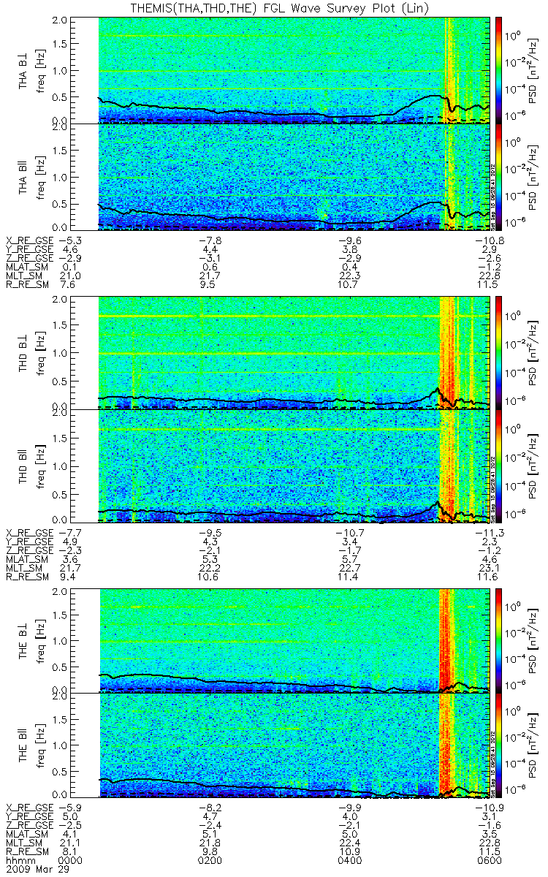Click the PSD color bar beside THD B∥ panel
The image size is (548, 877).
click(x=499, y=466)
